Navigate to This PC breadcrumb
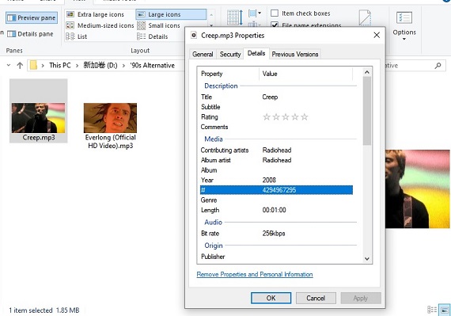 pyautogui.click(x=60, y=65)
